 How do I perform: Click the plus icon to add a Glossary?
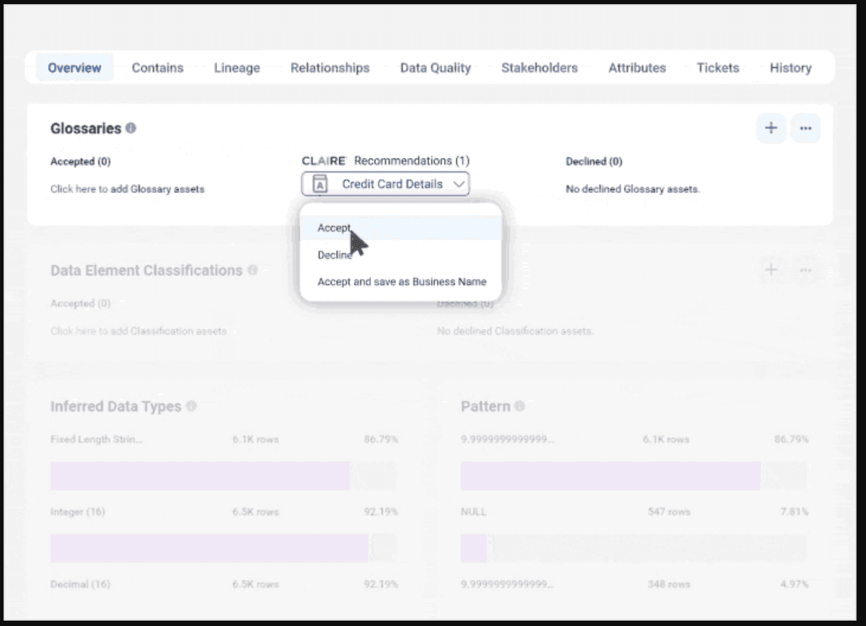point(771,128)
